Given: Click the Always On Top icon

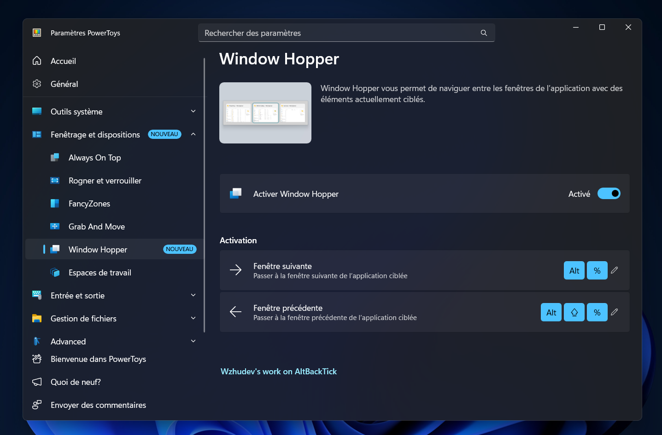Looking at the screenshot, I should pos(55,157).
